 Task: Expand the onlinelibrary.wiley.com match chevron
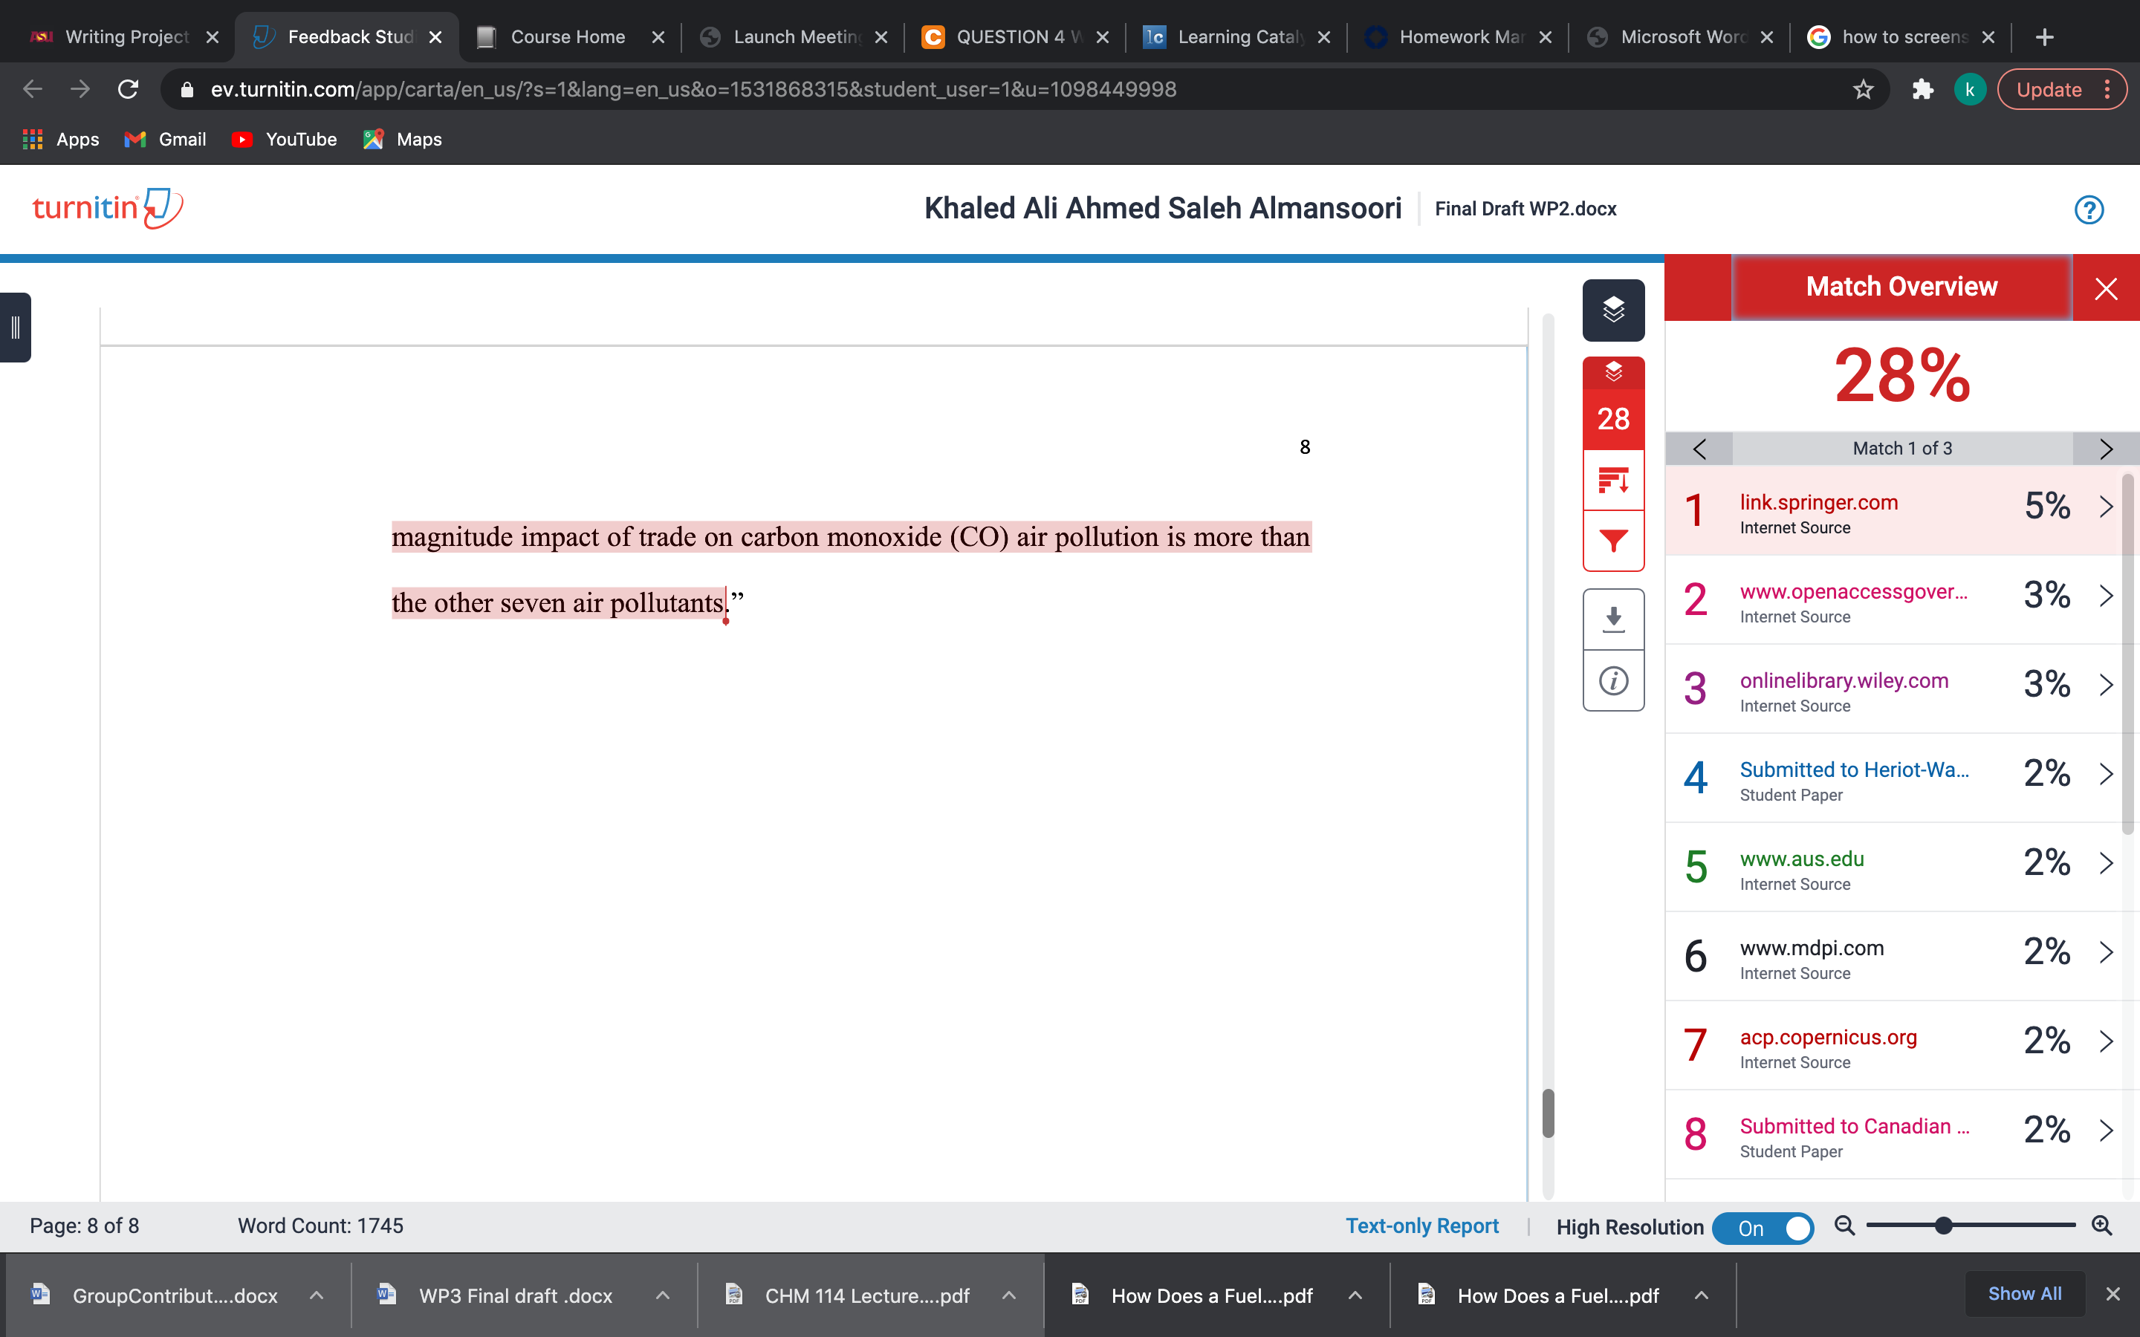click(2106, 684)
